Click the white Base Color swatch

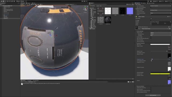[x=160, y=44]
